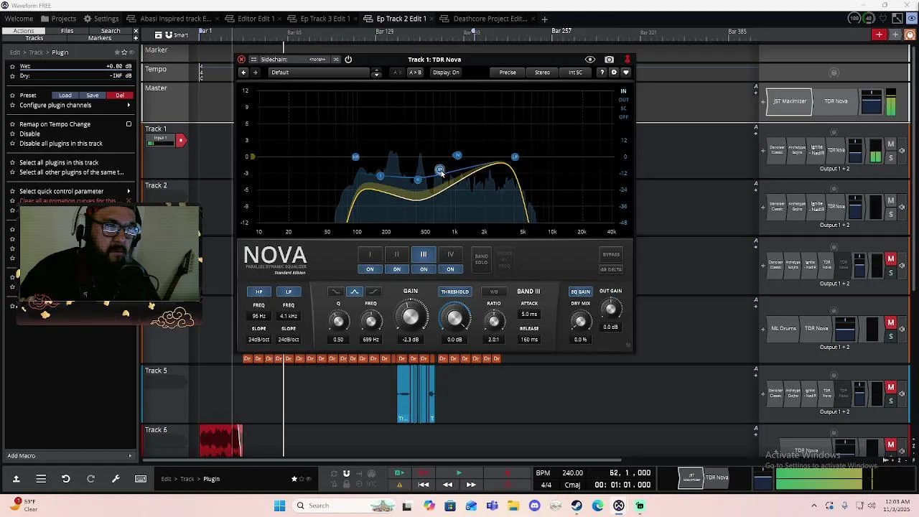This screenshot has height=517, width=919.
Task: Toggle band I ON switch
Action: pos(370,269)
